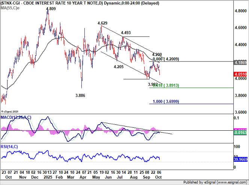This screenshot has width=249, height=185.
Task: Click the 4.1869 price marker on axis
Action: pos(240,63)
